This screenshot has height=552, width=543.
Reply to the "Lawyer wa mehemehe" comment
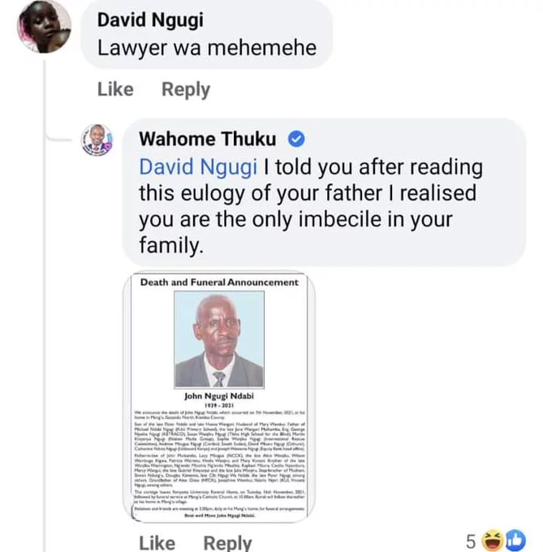[x=185, y=89]
